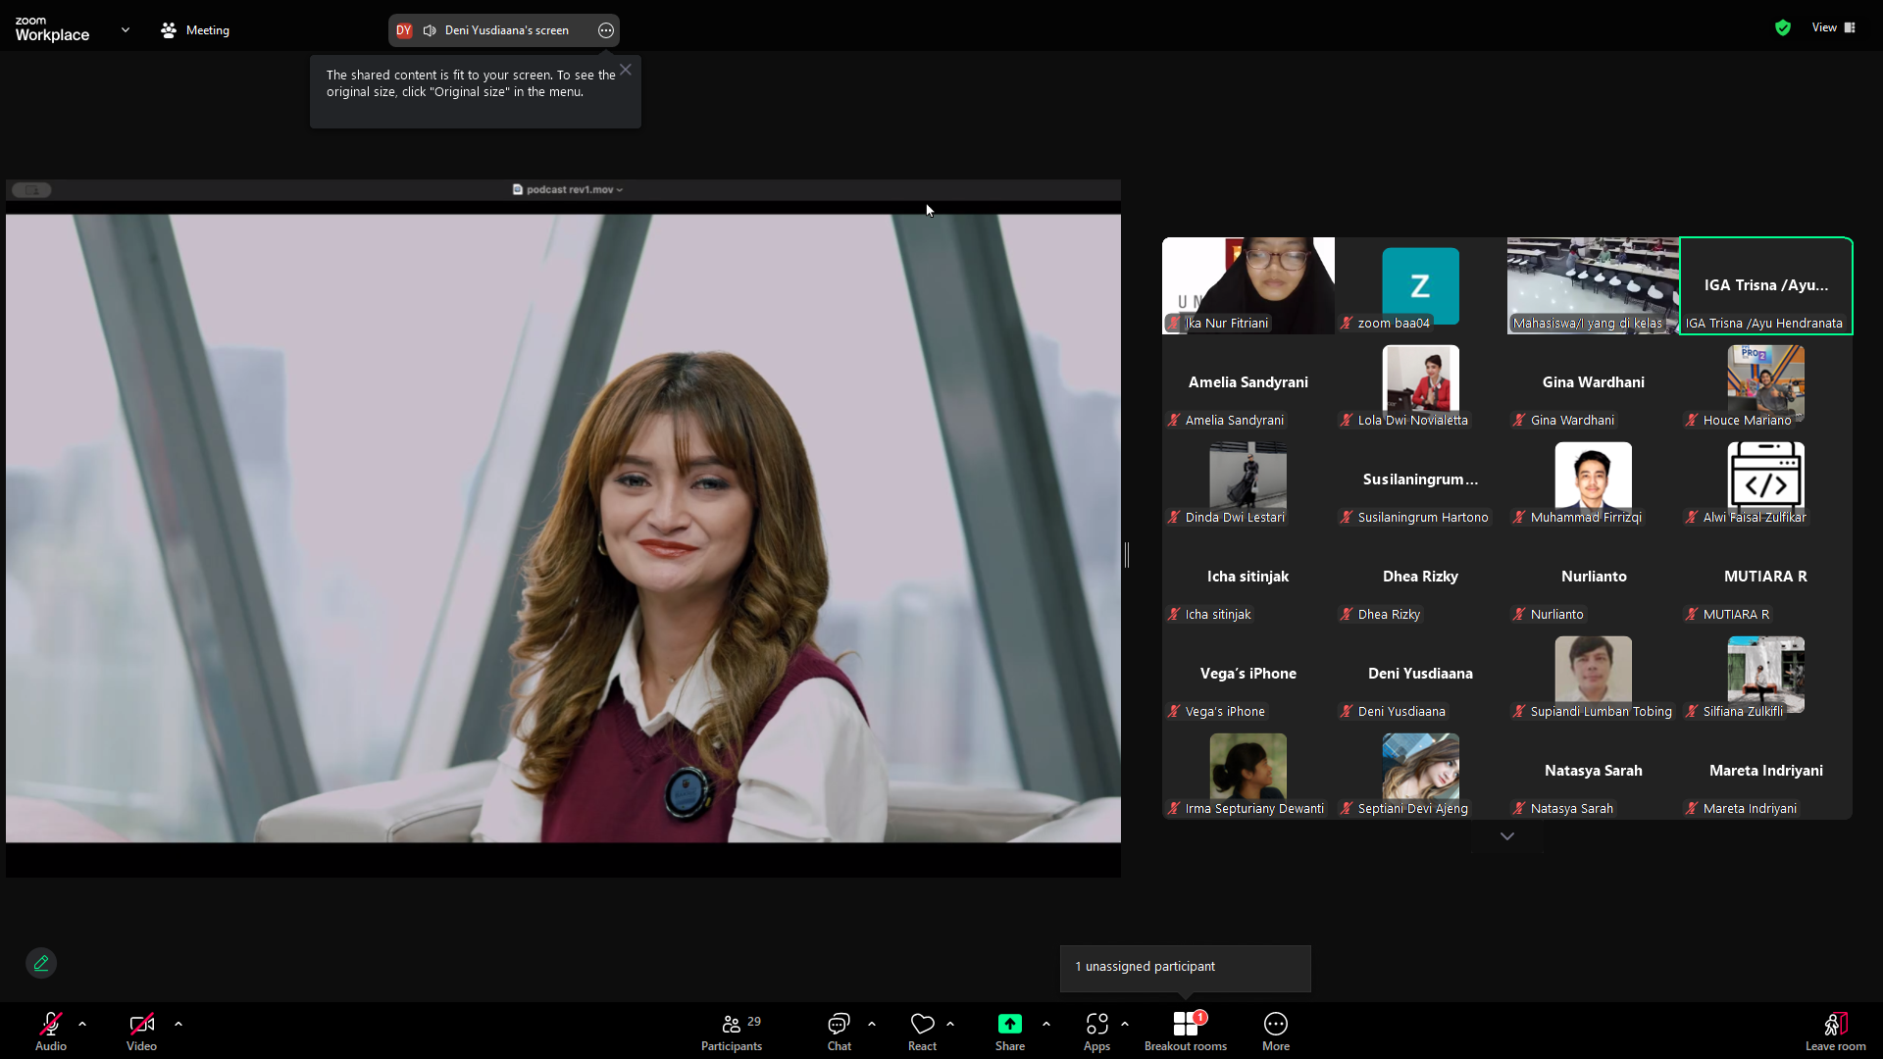This screenshot has width=1883, height=1059.
Task: Open the annotation pencil tool
Action: (41, 963)
